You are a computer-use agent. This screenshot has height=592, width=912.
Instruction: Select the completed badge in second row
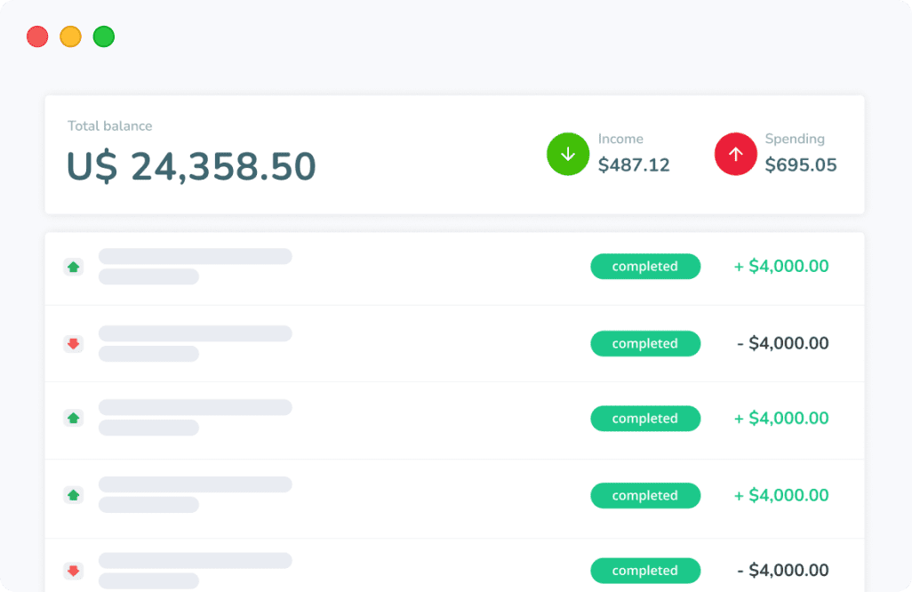(645, 344)
